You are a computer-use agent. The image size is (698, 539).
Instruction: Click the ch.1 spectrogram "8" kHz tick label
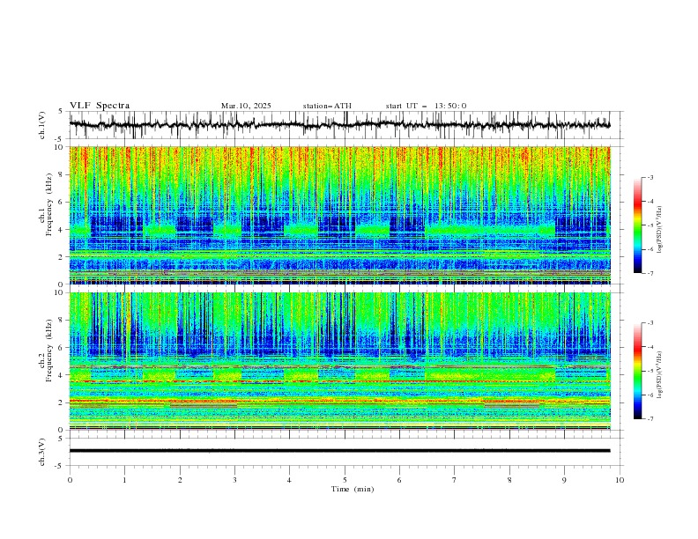click(x=62, y=174)
